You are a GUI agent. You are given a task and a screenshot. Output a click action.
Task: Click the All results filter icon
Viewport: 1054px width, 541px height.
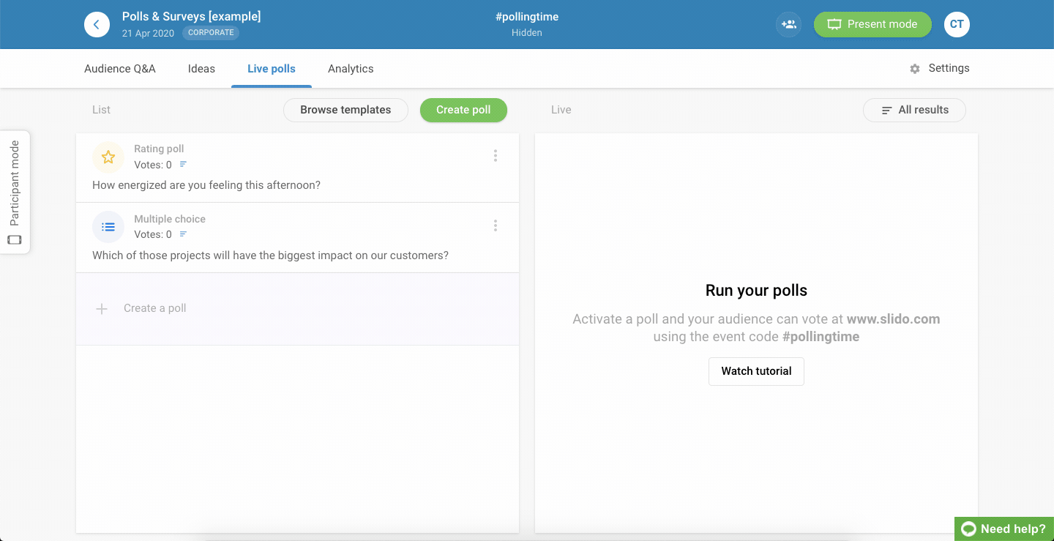(886, 111)
